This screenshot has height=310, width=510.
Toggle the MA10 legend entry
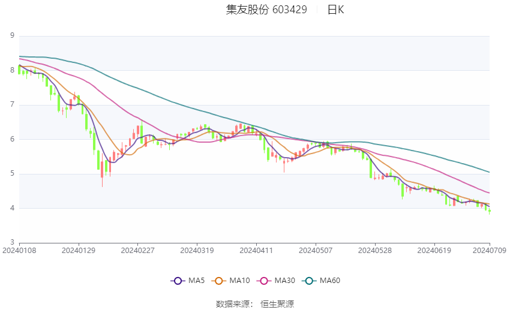pos(230,281)
